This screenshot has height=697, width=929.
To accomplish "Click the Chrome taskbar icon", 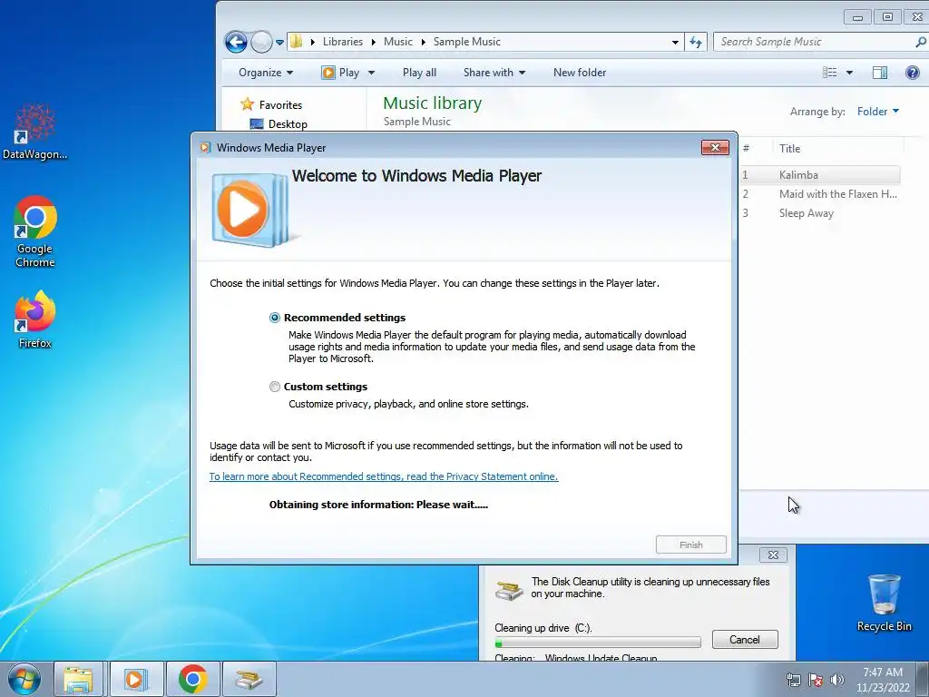I will [x=192, y=680].
